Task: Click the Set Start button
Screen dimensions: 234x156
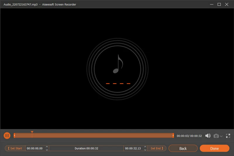Action: (x=15, y=148)
